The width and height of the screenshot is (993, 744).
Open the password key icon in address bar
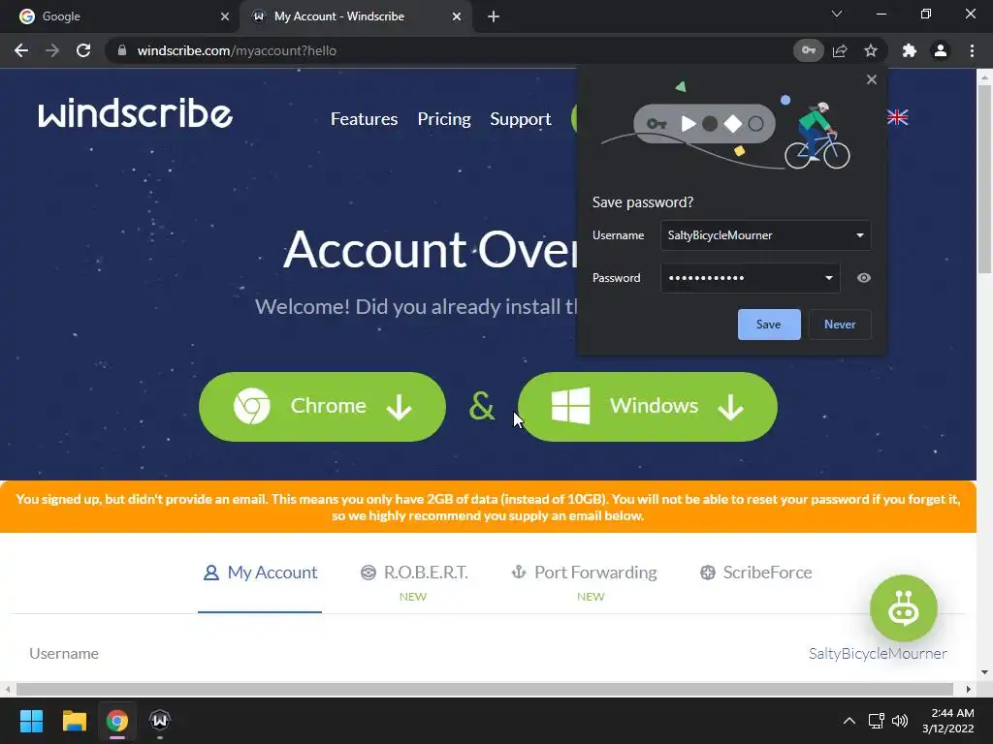(x=808, y=50)
